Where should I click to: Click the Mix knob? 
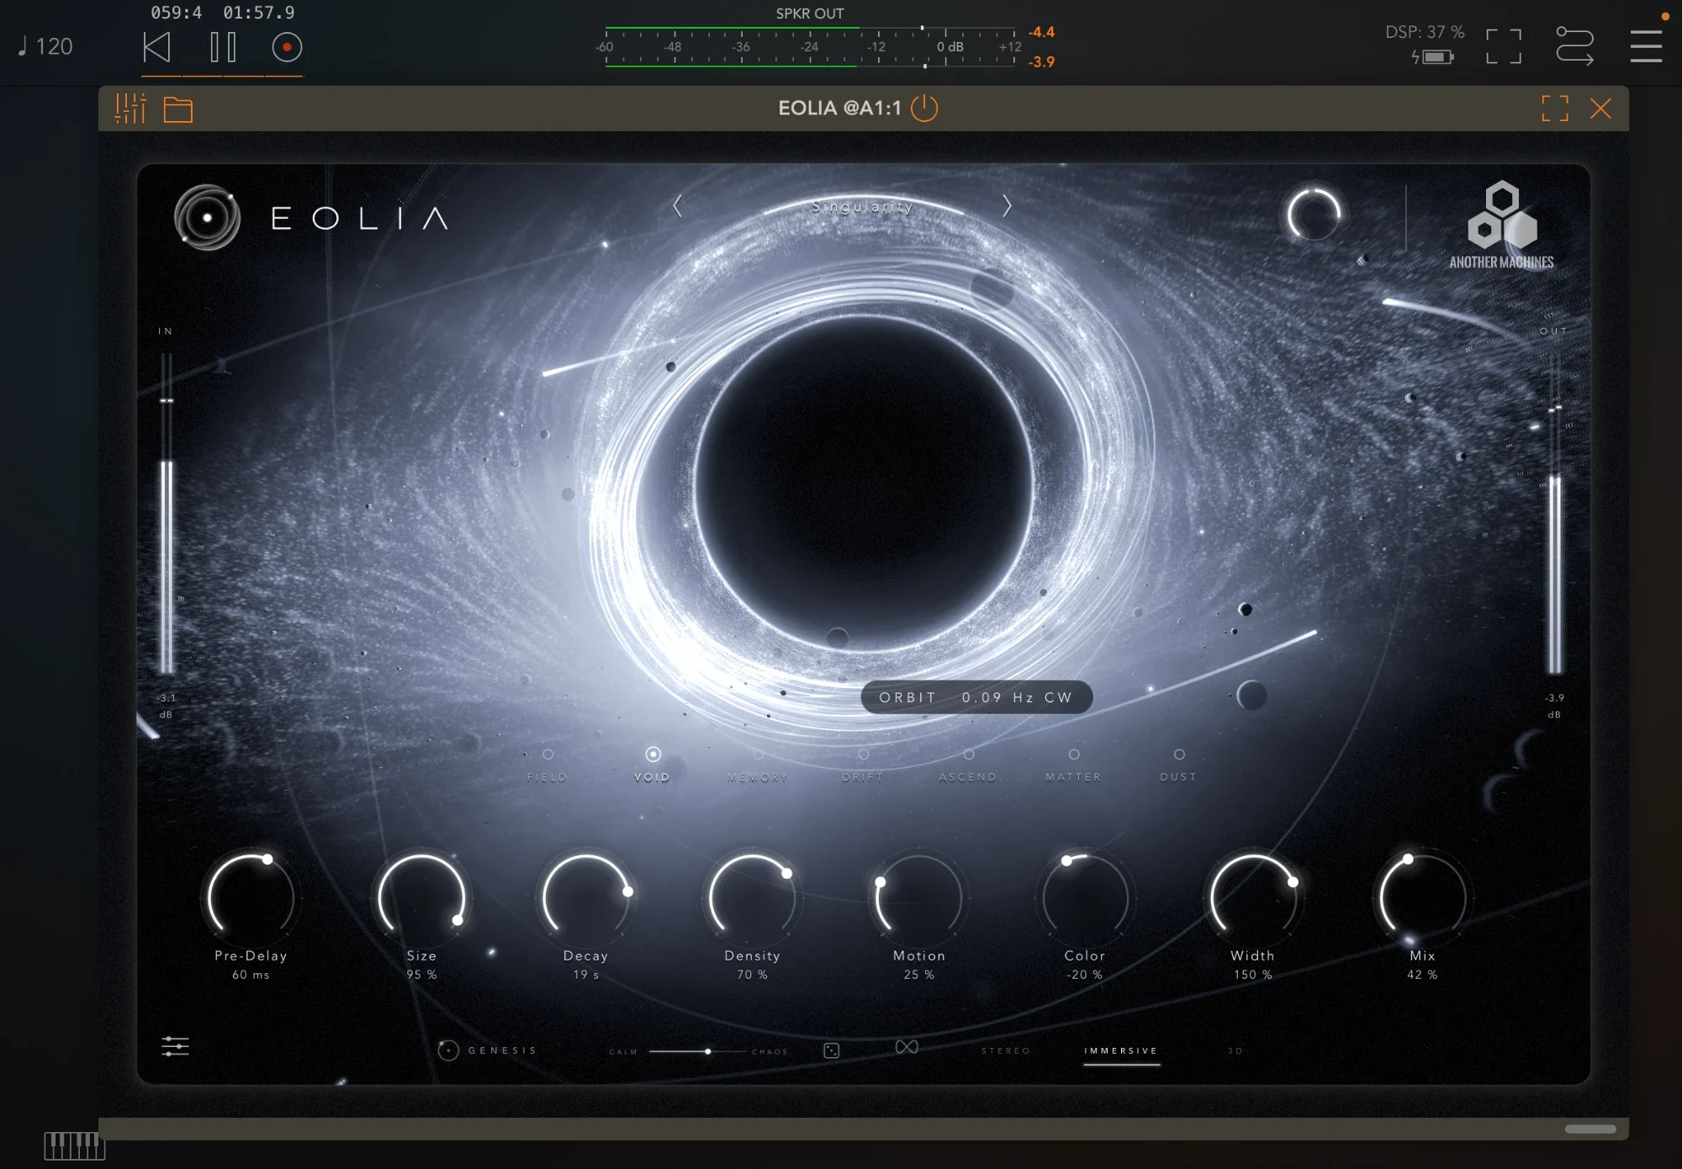tap(1422, 897)
